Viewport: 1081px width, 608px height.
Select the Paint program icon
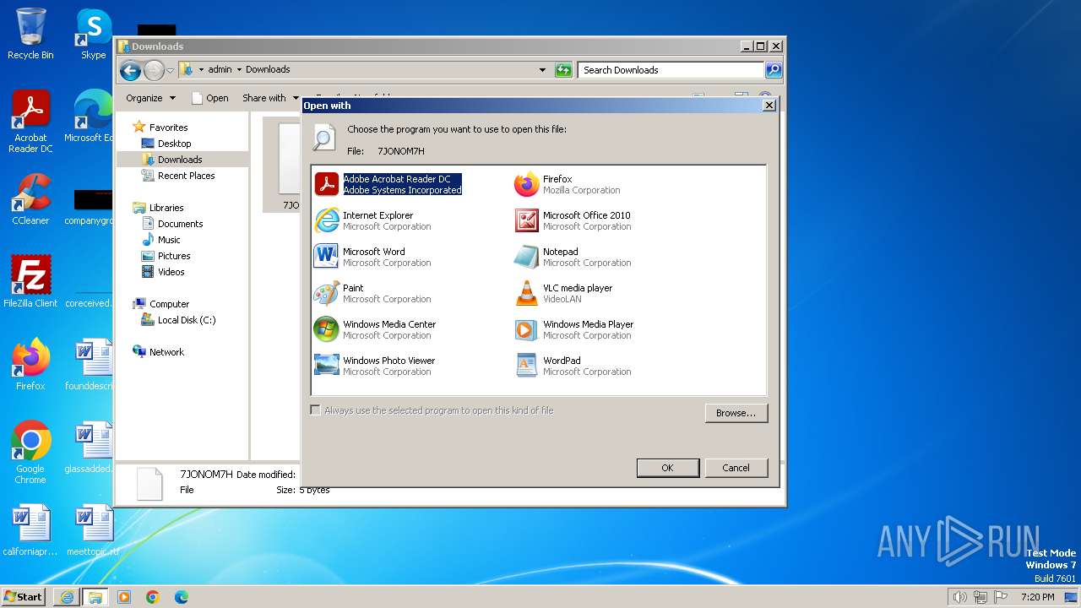[326, 293]
